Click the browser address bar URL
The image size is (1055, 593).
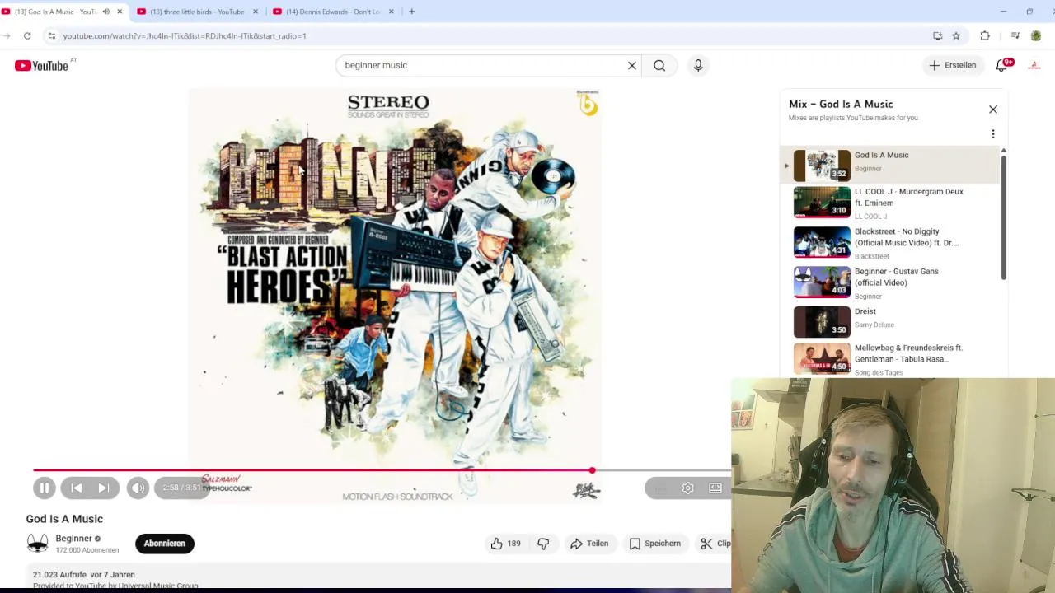185,36
